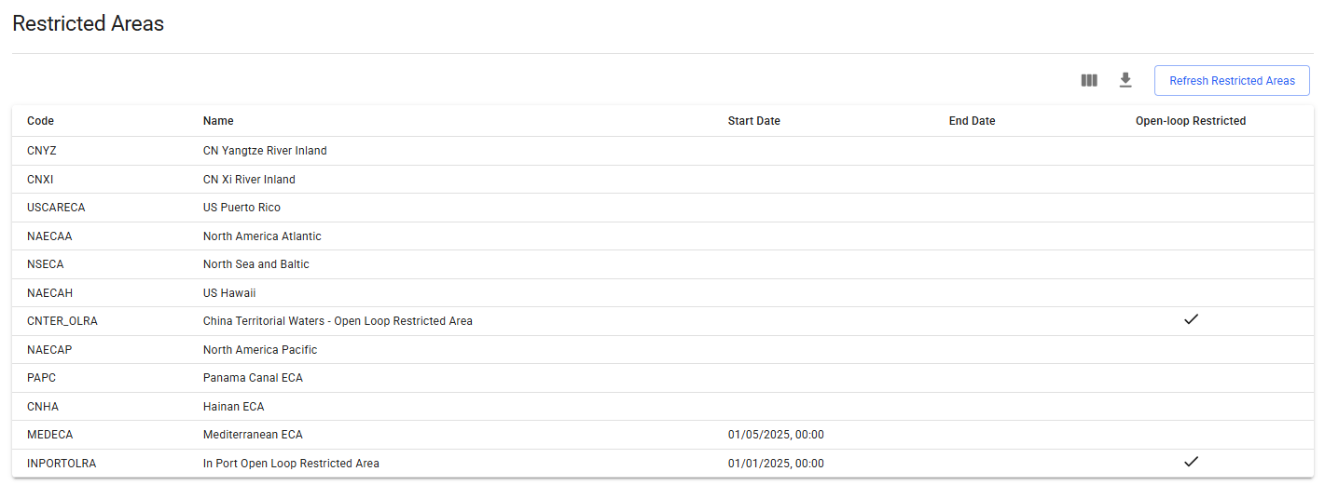Click the Start Date column header
The image size is (1325, 485).
pyautogui.click(x=753, y=121)
